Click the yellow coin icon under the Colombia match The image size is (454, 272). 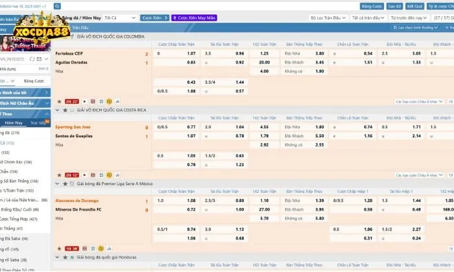(109, 102)
